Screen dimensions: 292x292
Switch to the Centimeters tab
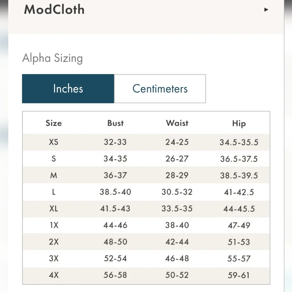[x=160, y=89]
